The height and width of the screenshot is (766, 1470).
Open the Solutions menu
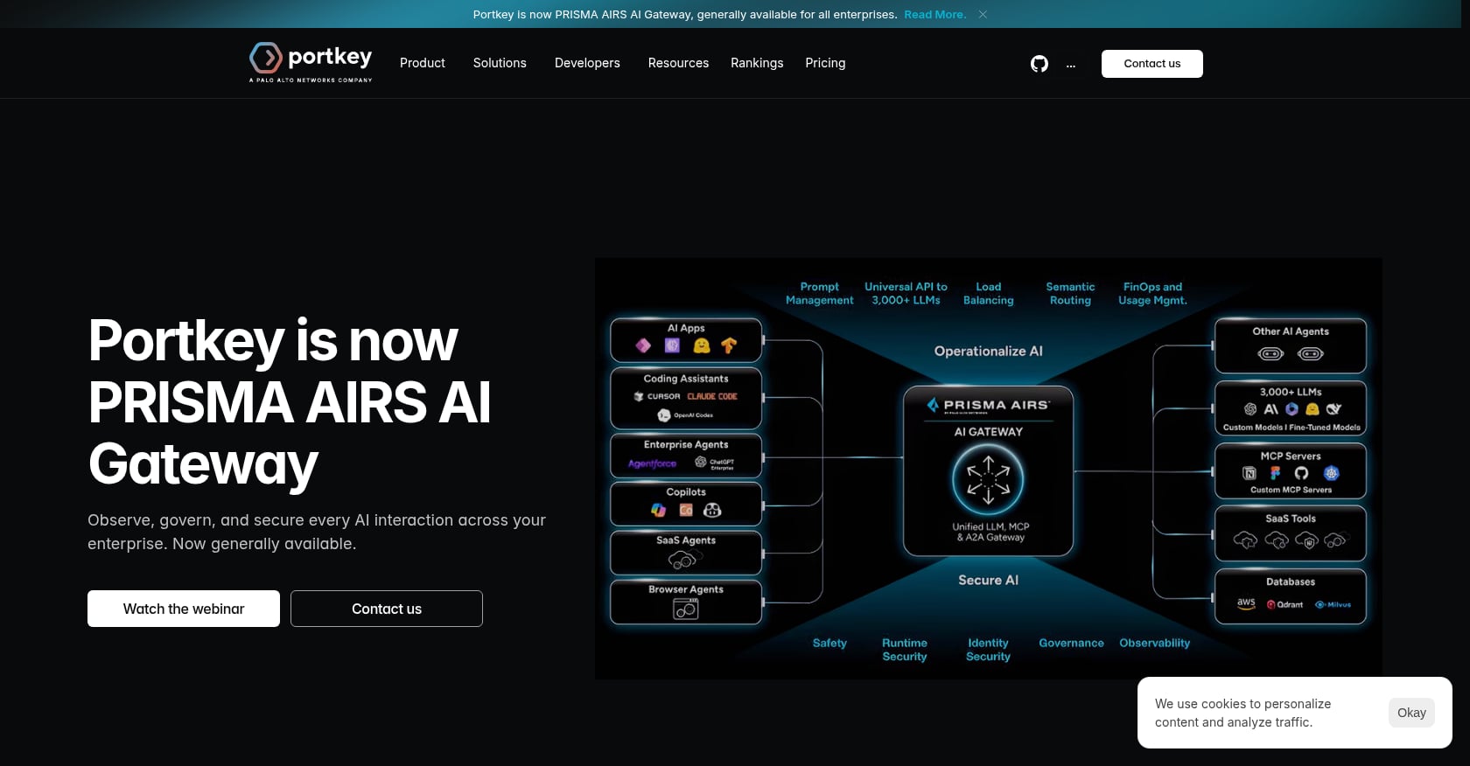tap(500, 63)
